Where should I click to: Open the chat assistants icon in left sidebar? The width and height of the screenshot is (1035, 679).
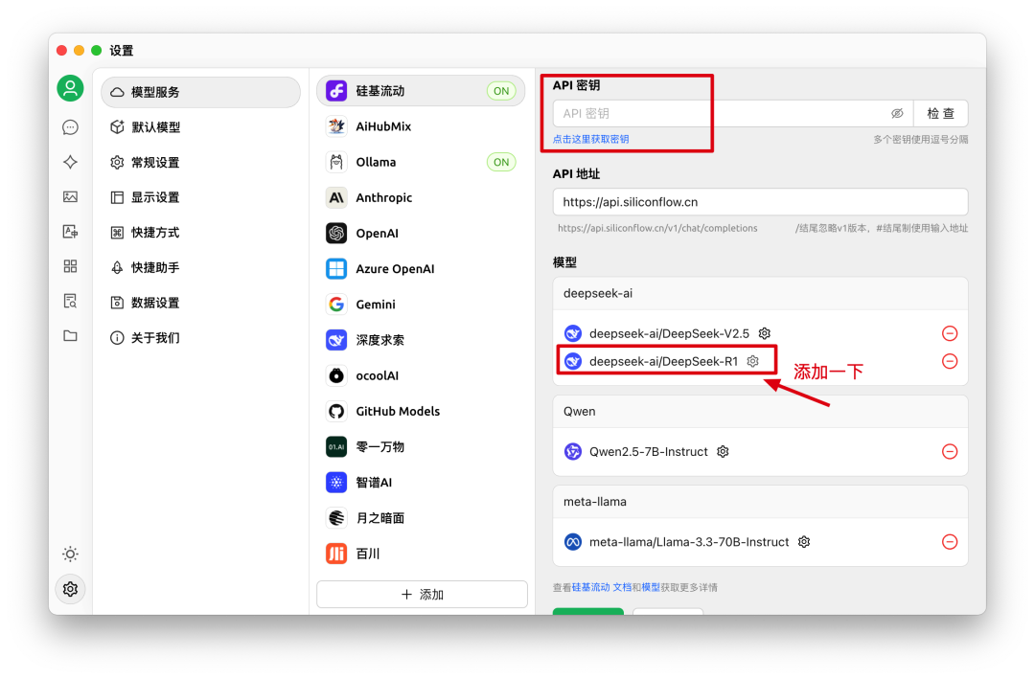[70, 126]
